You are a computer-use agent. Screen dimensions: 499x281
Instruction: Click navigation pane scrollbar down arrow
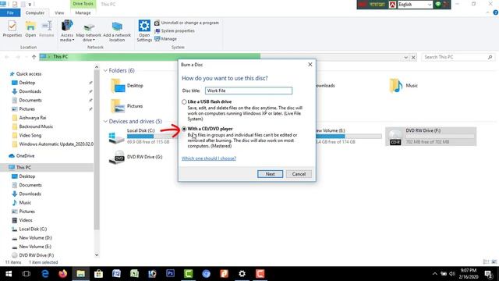pos(97,255)
